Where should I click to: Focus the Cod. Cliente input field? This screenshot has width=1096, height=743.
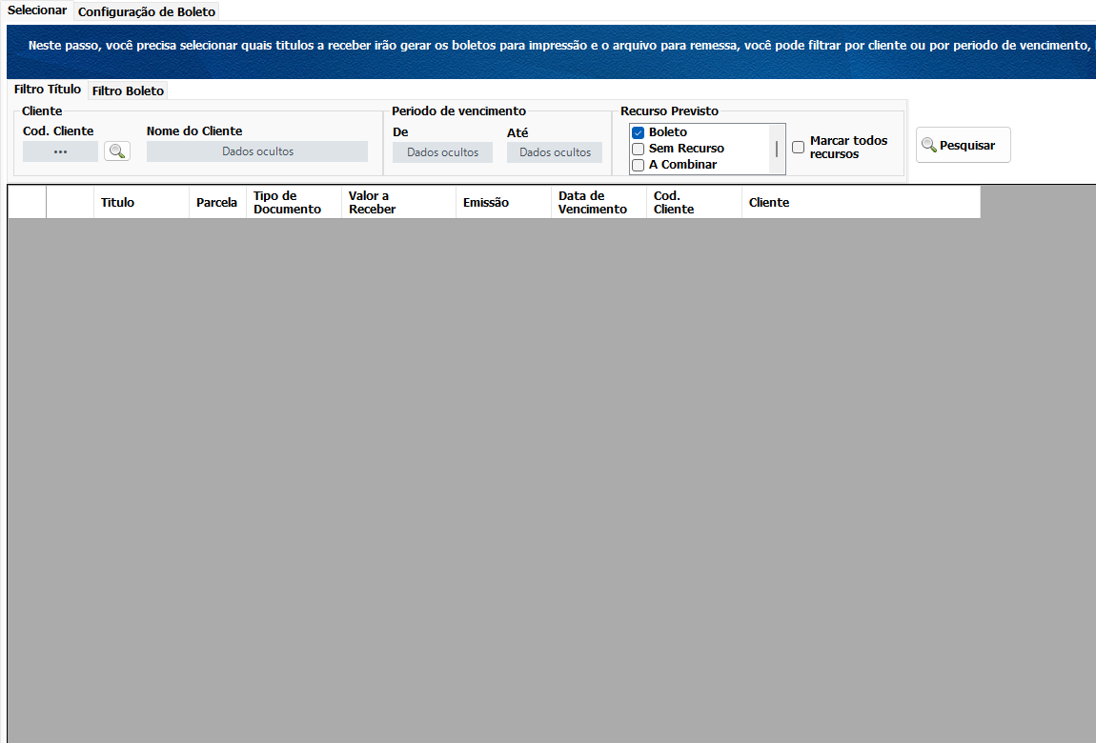point(61,151)
